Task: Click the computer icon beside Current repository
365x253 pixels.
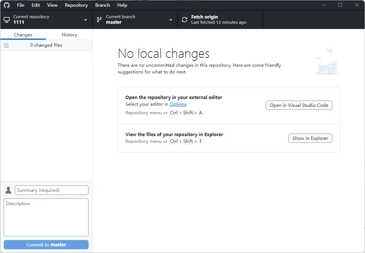Action: click(x=7, y=20)
